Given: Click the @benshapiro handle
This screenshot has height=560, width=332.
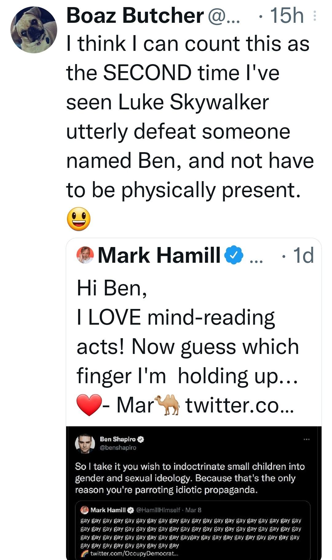Looking at the screenshot, I should pyautogui.click(x=118, y=448).
